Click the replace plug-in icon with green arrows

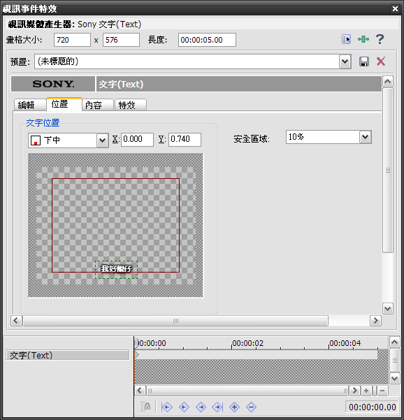(x=363, y=39)
